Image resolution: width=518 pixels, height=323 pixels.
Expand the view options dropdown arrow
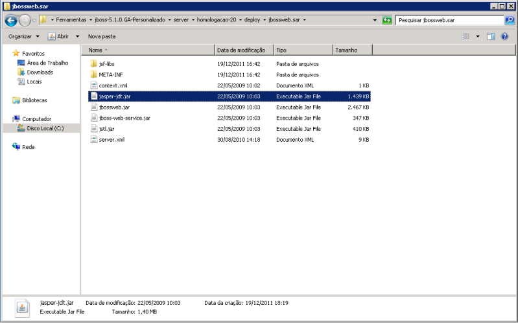tap(478, 37)
